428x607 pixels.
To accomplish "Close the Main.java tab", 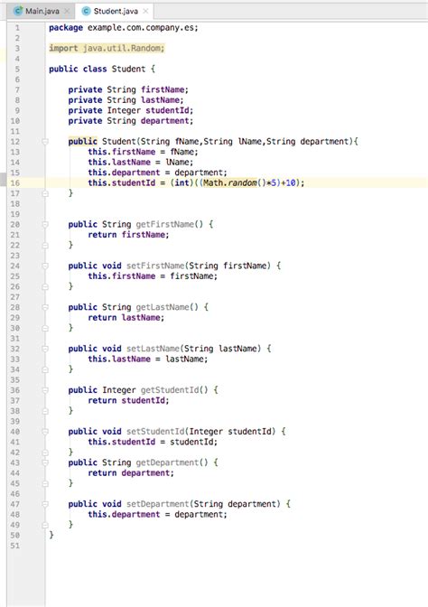I will coord(67,11).
